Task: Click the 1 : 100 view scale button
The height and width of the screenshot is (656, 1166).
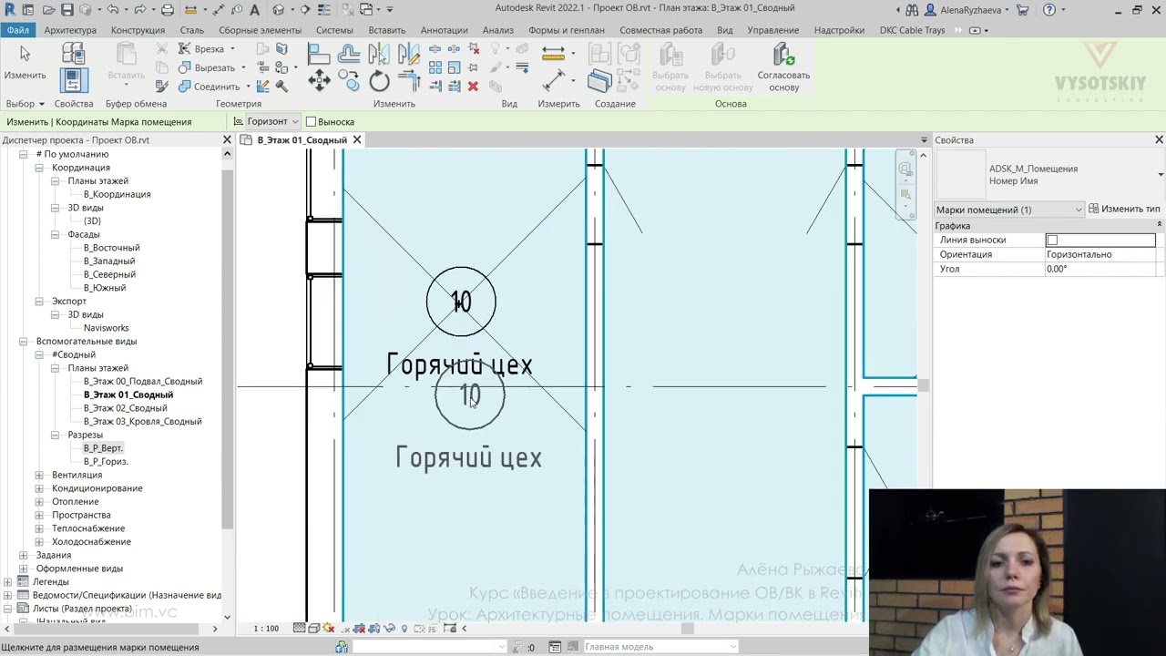Action: tap(266, 629)
